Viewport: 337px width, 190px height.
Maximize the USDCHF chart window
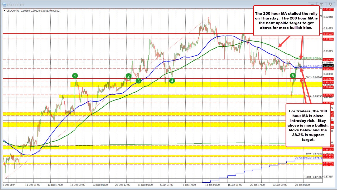(x=321, y=4)
